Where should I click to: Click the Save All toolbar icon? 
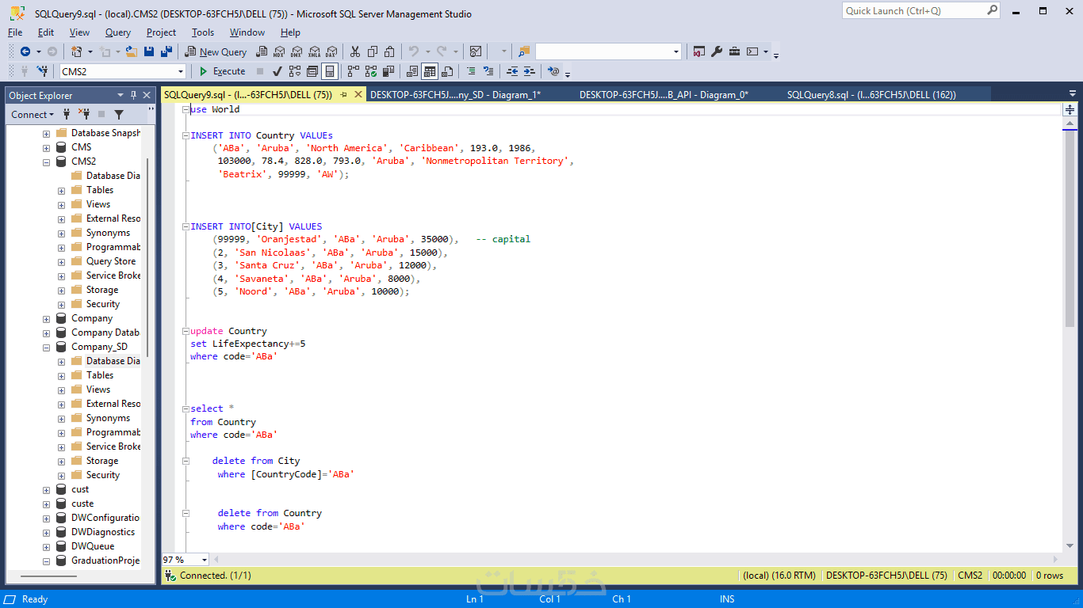[166, 51]
